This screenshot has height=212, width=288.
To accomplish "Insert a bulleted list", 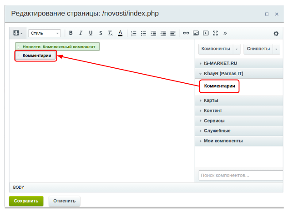I will (x=143, y=33).
